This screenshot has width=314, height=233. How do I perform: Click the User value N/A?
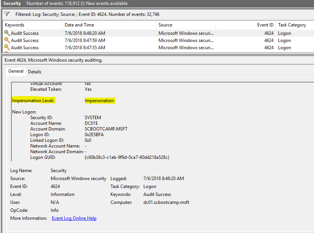click(x=55, y=202)
